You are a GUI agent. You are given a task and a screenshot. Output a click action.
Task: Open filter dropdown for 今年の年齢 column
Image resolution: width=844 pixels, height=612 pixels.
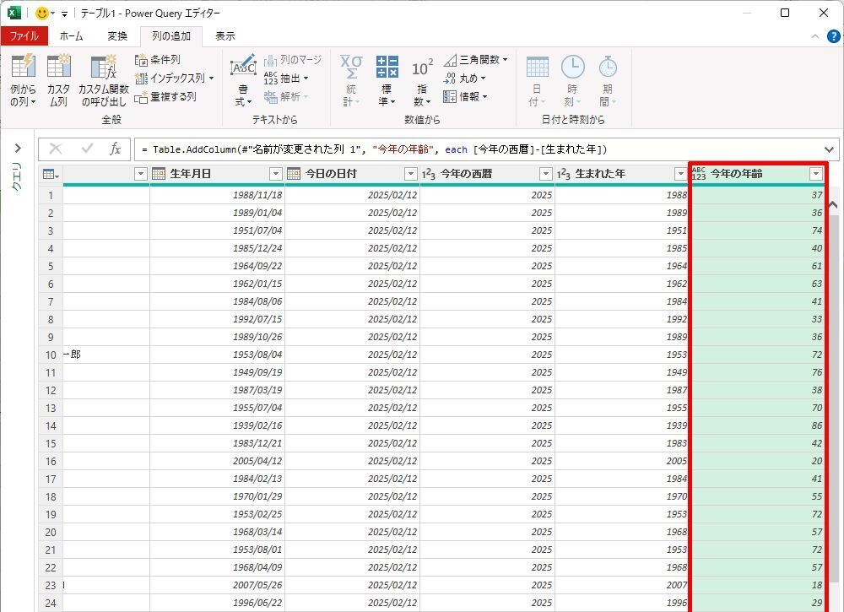[816, 174]
